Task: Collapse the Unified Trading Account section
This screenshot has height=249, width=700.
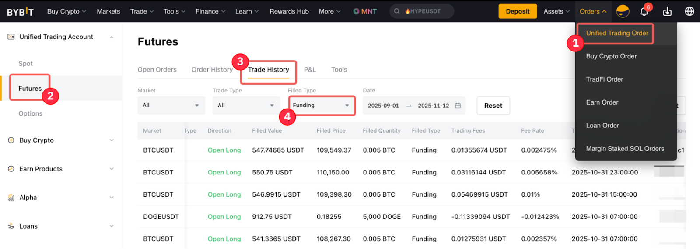Action: point(112,37)
